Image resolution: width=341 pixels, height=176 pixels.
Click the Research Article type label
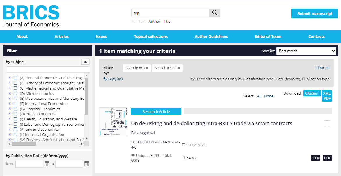(156, 111)
